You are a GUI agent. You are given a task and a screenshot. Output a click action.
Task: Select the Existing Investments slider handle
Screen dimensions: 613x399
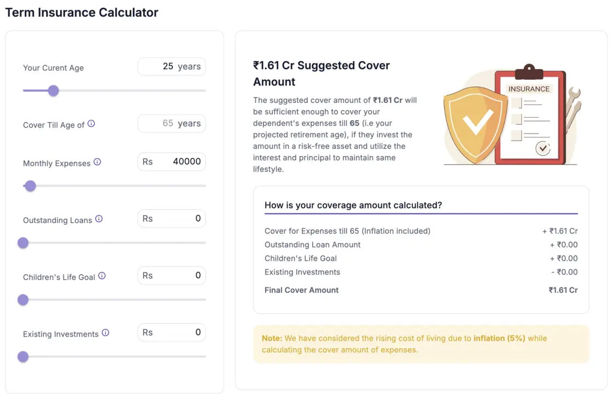pos(23,357)
